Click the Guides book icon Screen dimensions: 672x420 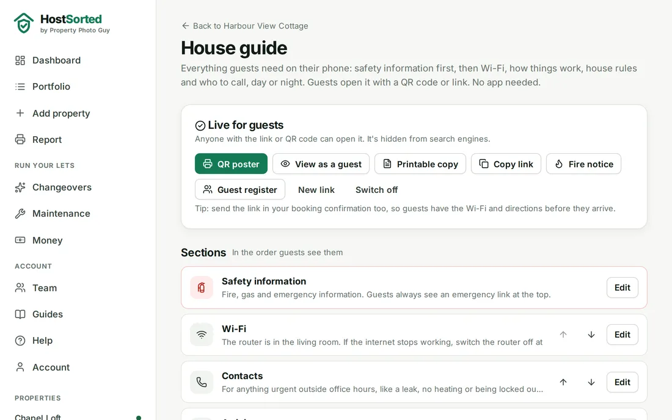tap(20, 314)
